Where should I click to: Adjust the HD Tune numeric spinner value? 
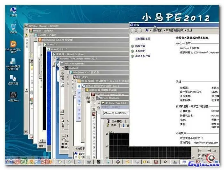click(x=204, y=151)
